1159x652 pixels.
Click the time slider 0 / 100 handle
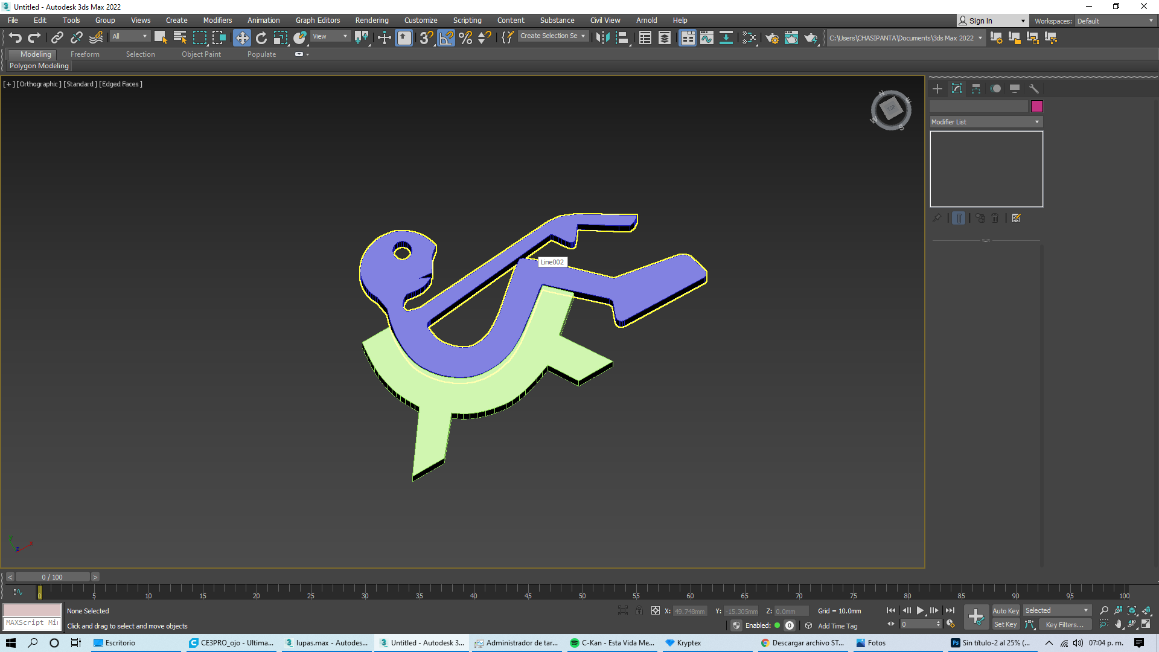click(x=53, y=577)
